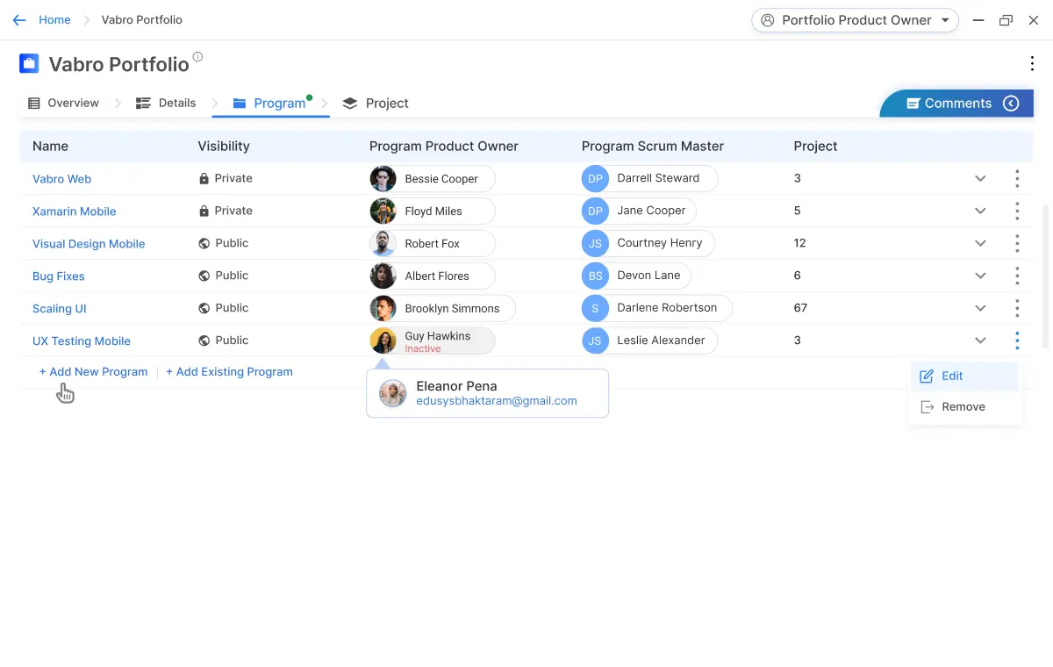The image size is (1053, 667).
Task: Switch to the Project tab
Action: [x=376, y=104]
